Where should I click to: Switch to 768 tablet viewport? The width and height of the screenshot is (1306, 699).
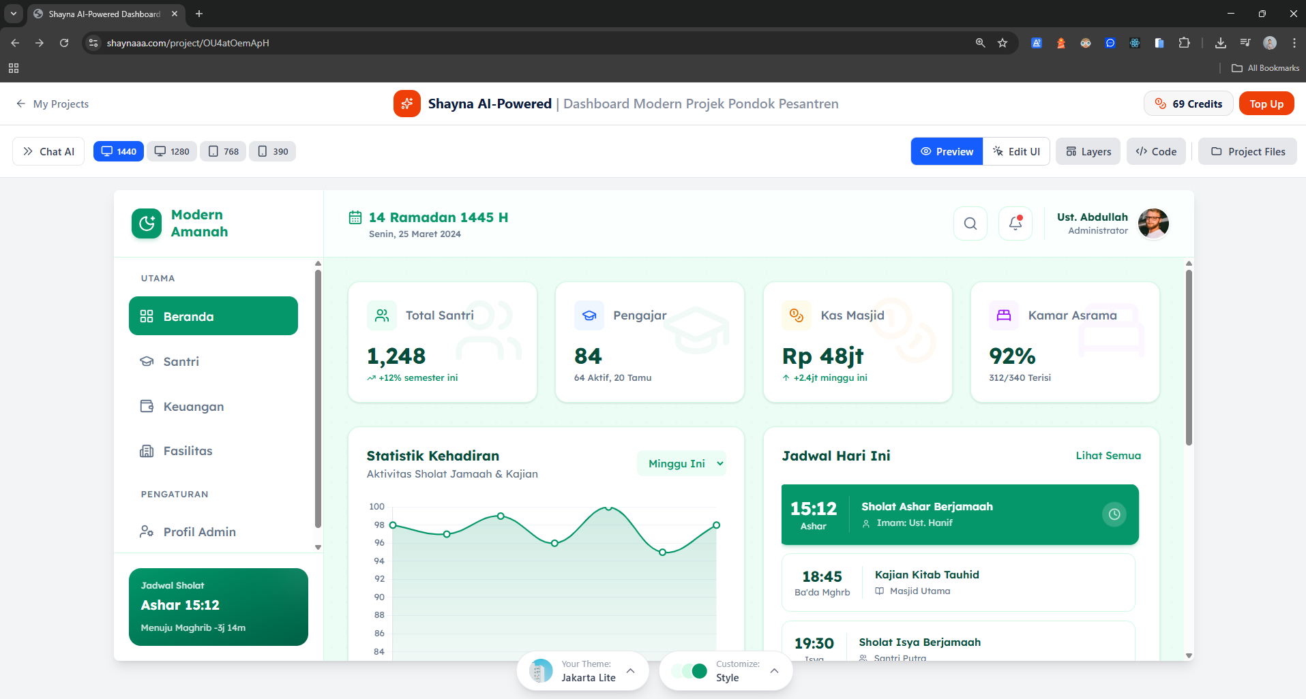(x=224, y=151)
